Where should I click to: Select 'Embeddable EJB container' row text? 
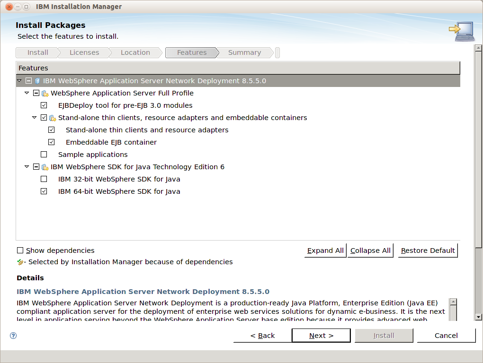111,142
